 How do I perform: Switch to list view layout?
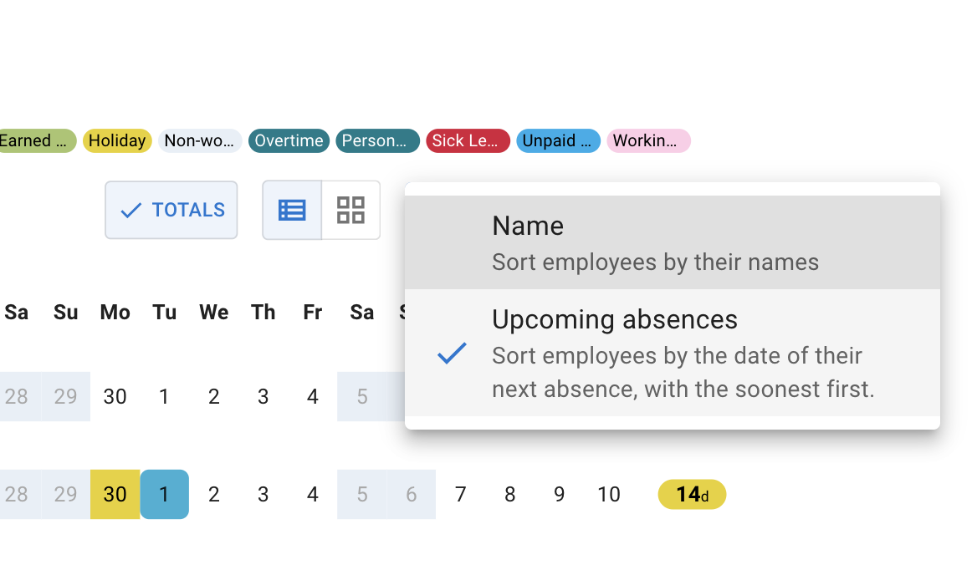[x=291, y=210]
